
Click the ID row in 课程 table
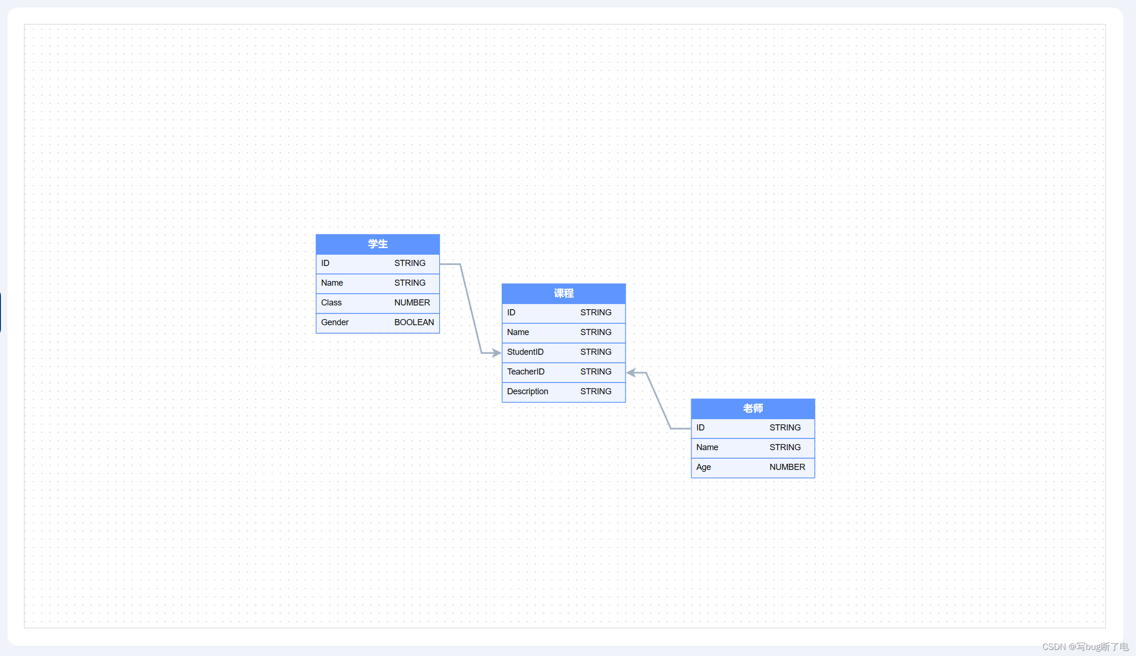(563, 313)
